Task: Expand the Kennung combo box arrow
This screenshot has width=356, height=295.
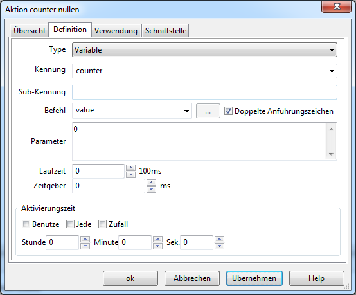Action: [332, 71]
